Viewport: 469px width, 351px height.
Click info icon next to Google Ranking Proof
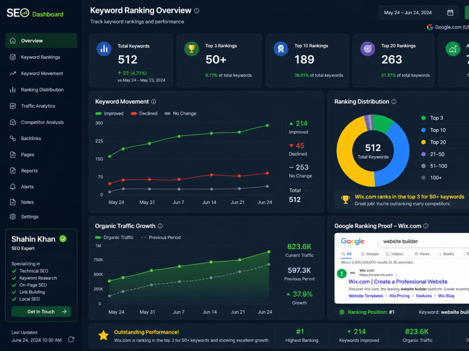pyautogui.click(x=426, y=226)
